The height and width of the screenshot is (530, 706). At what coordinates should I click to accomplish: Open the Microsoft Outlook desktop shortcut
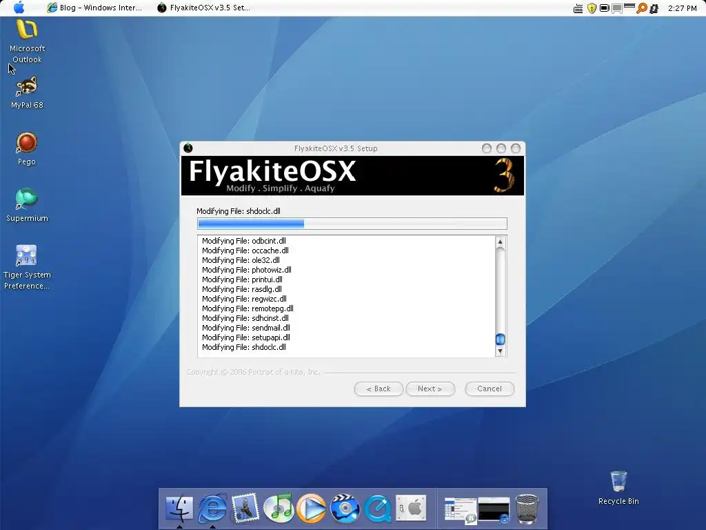(x=27, y=41)
